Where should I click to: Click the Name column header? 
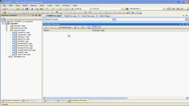[67, 30]
